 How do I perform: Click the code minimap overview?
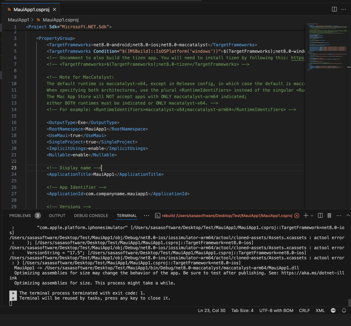coord(326,47)
